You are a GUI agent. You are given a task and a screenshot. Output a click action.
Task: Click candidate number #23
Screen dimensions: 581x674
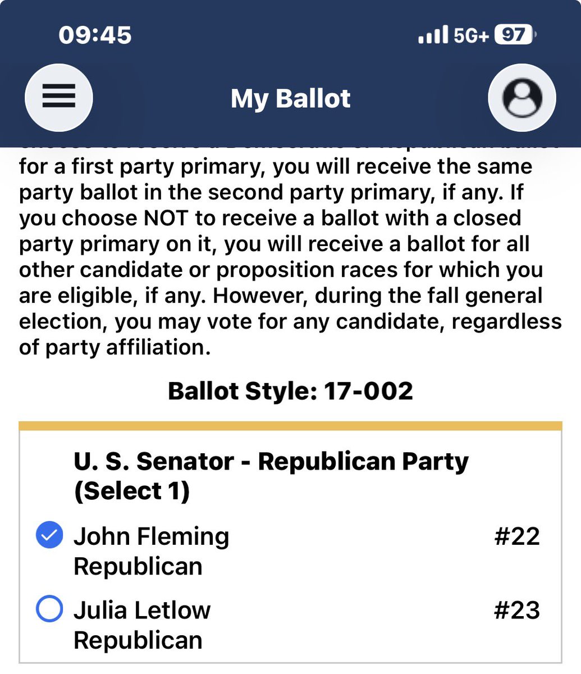(x=517, y=610)
